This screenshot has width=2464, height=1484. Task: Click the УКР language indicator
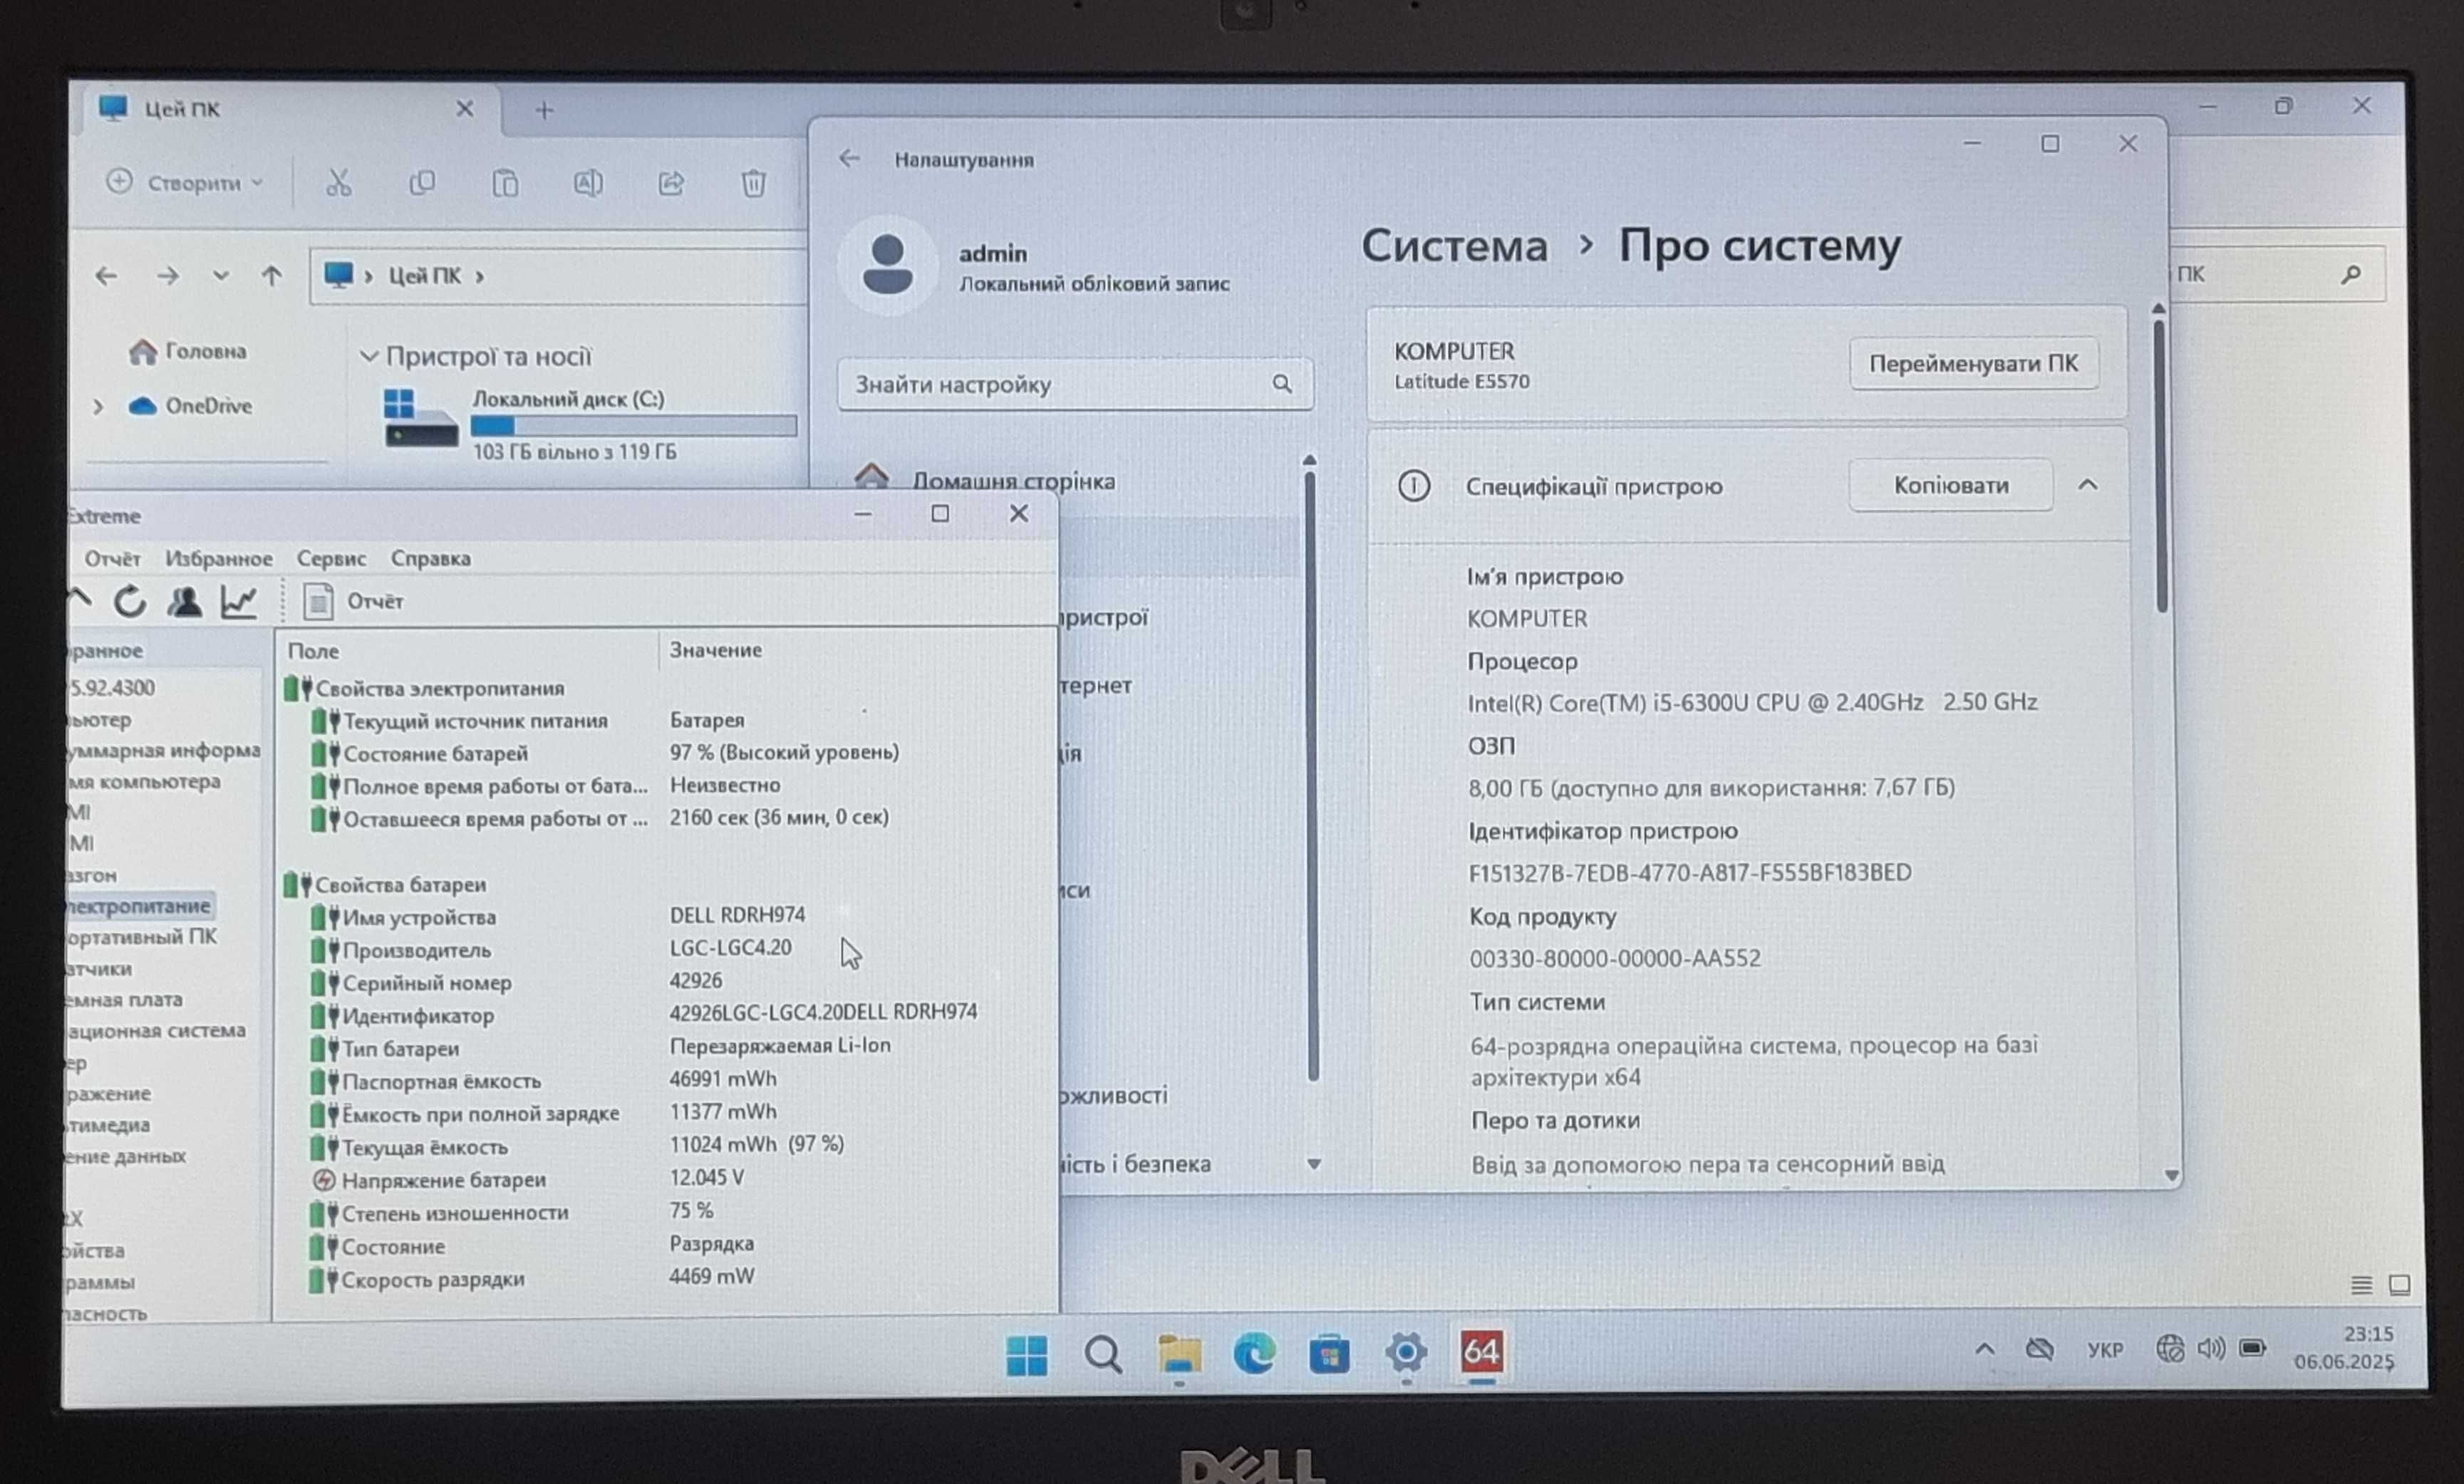click(2105, 1349)
